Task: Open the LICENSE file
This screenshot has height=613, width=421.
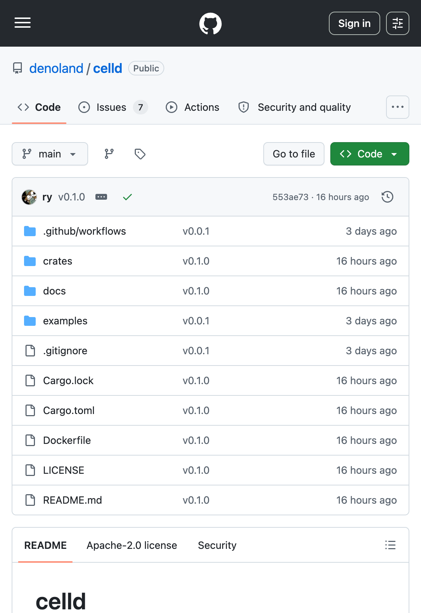Action: pyautogui.click(x=63, y=470)
